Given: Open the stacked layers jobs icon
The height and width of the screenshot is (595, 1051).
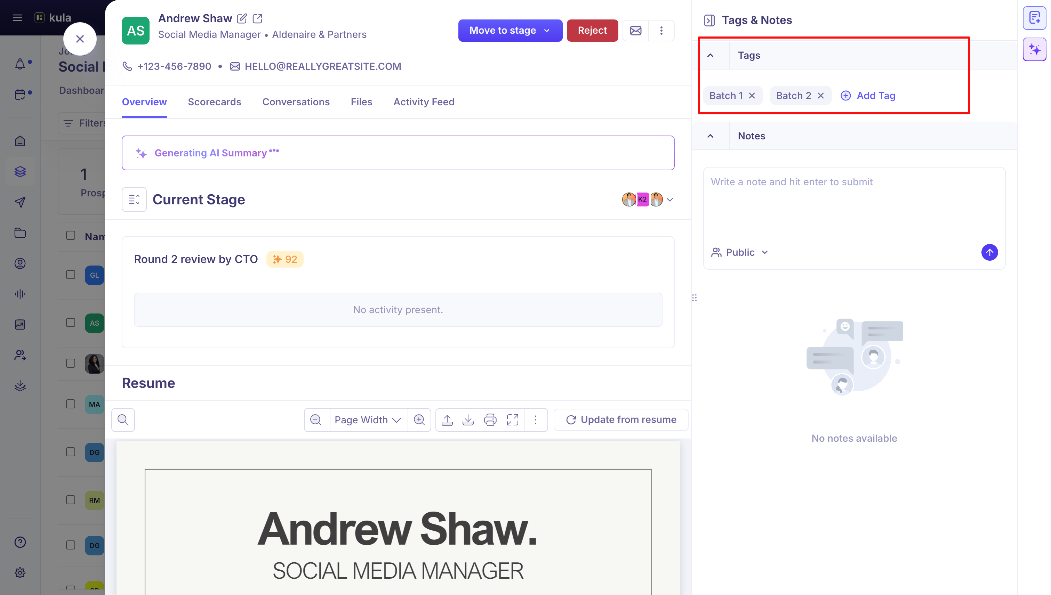Looking at the screenshot, I should [20, 172].
